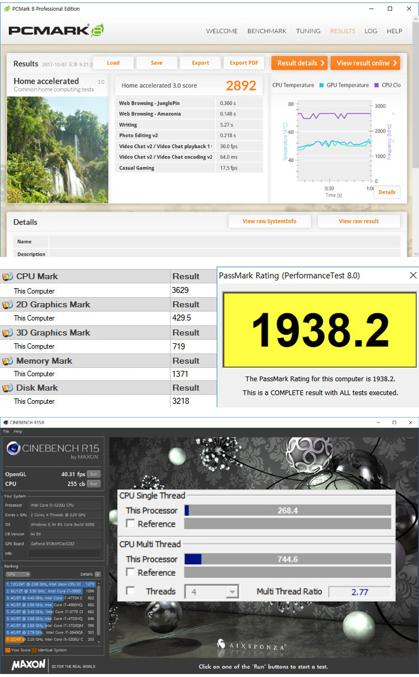The width and height of the screenshot is (419, 677).
Task: Click the Ranking Details arrow icon
Action: tap(98, 574)
